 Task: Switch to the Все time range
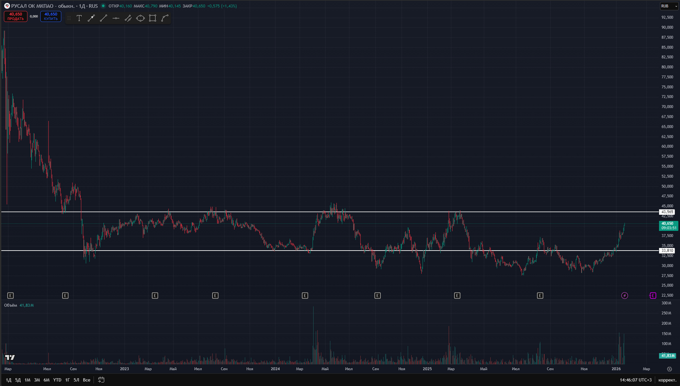(87, 380)
